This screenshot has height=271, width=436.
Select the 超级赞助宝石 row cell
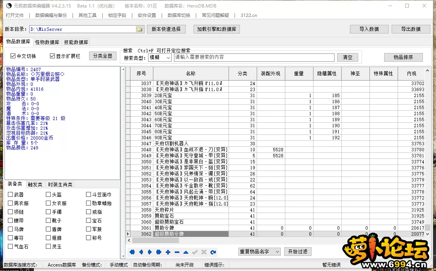[x=191, y=222]
